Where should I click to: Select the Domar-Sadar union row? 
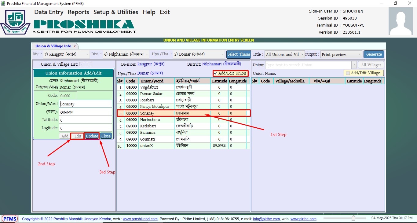point(183,94)
